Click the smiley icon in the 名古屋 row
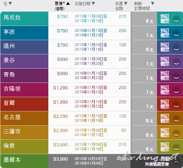Viewport: 183px width, 168px height. pos(176,119)
